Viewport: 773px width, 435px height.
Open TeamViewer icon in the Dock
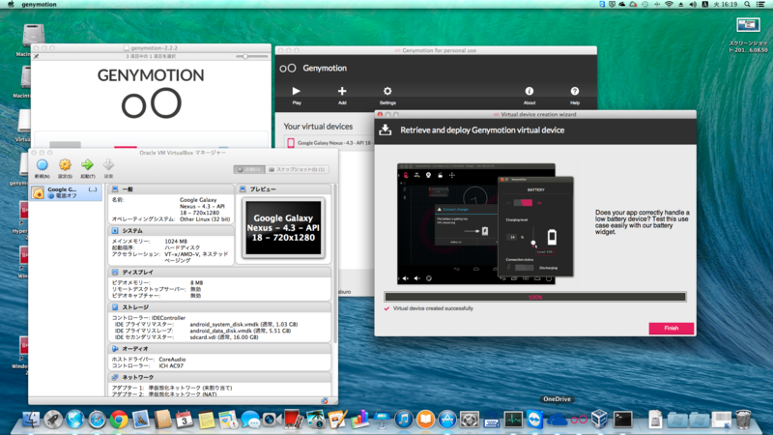click(x=535, y=420)
